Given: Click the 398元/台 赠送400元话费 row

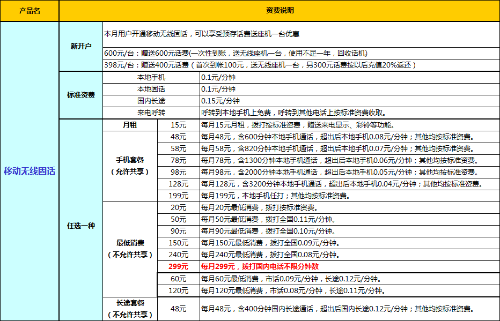Looking at the screenshot, I should click(302, 65).
